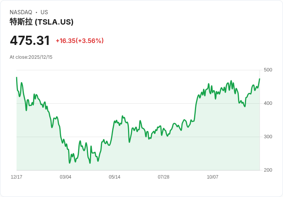Viewport: 283px width, 197px height.
Task: Click the rightmost end of the price line
Action: tap(260, 79)
